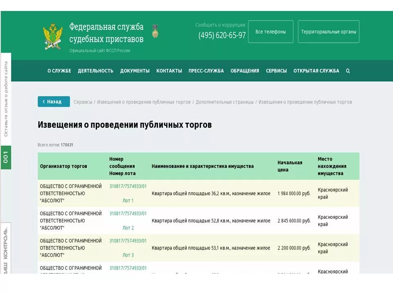Open the Лот 2 link

tap(128, 227)
